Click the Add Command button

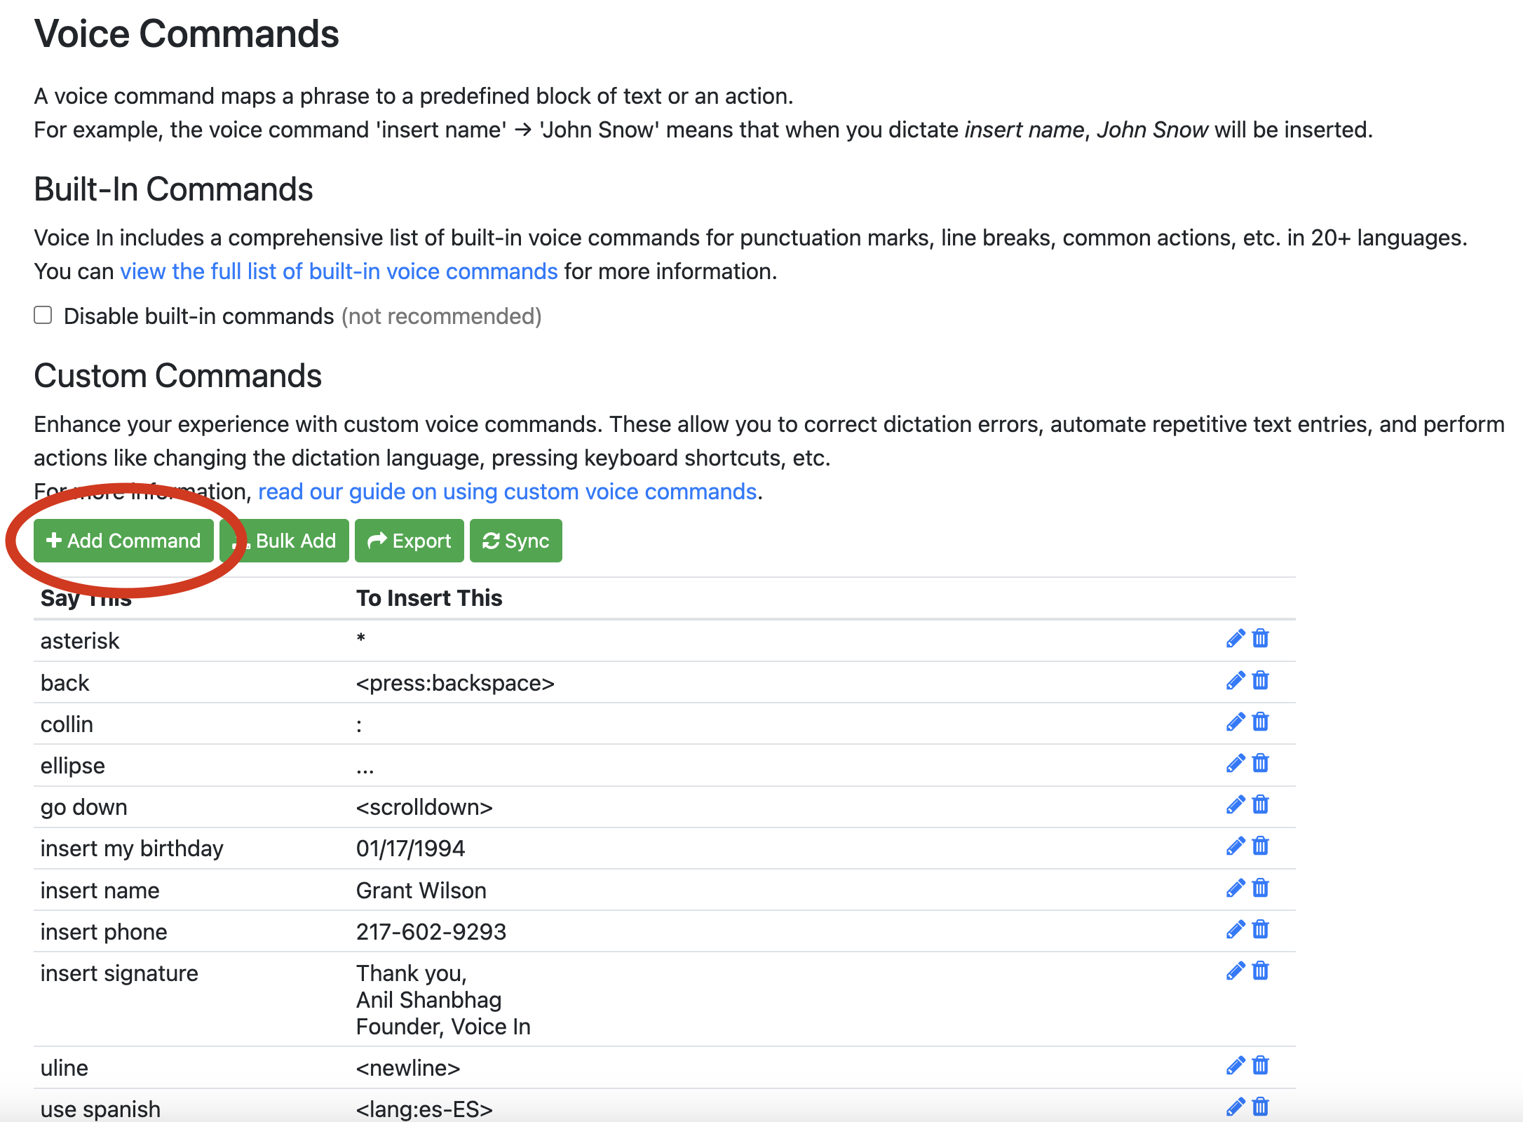[x=123, y=541]
